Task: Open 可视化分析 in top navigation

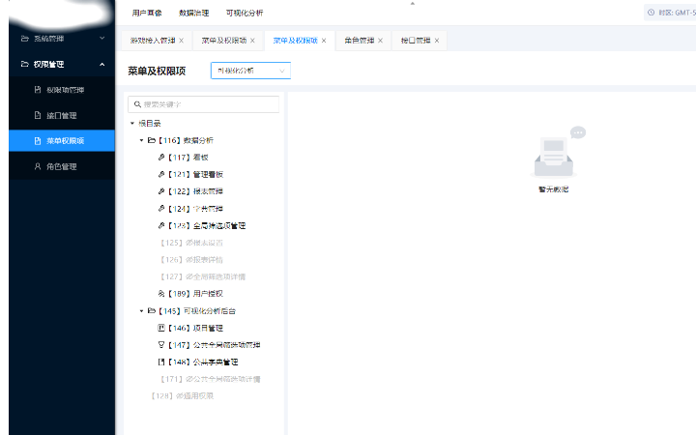Action: pyautogui.click(x=245, y=13)
